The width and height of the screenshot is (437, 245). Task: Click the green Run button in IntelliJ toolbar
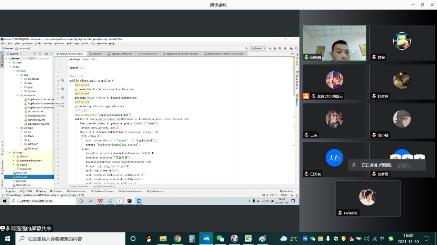(270, 48)
